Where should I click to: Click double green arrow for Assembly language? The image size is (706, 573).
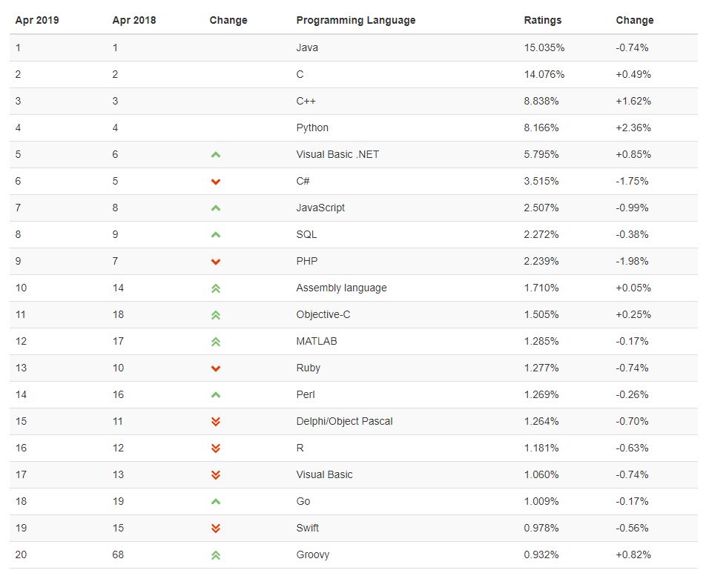pyautogui.click(x=216, y=288)
